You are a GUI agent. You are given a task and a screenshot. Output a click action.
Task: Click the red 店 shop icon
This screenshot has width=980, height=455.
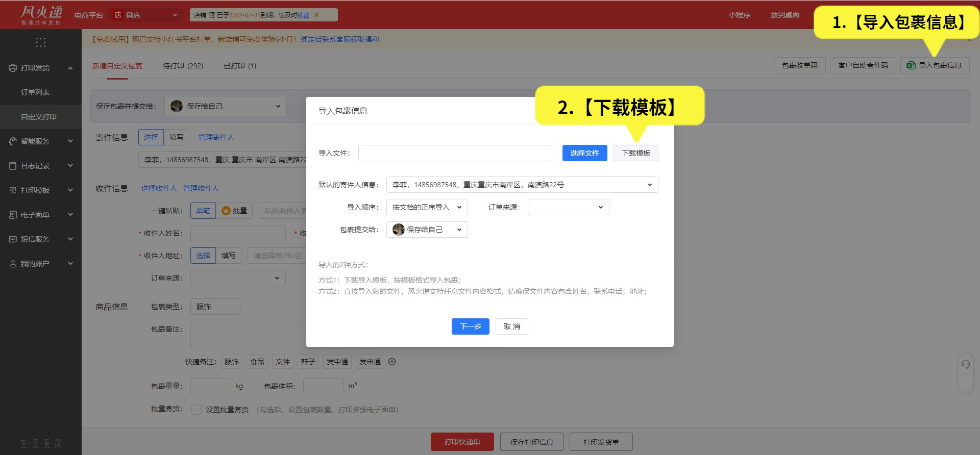click(118, 15)
